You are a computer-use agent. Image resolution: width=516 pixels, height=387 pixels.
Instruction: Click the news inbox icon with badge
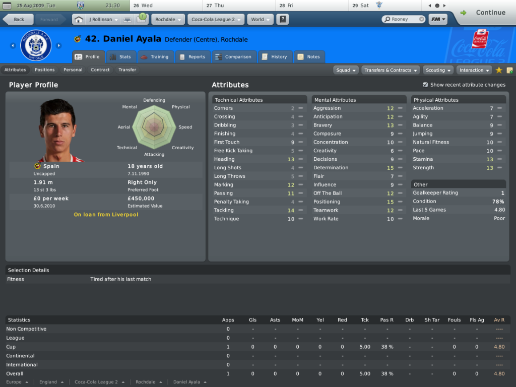(x=142, y=19)
